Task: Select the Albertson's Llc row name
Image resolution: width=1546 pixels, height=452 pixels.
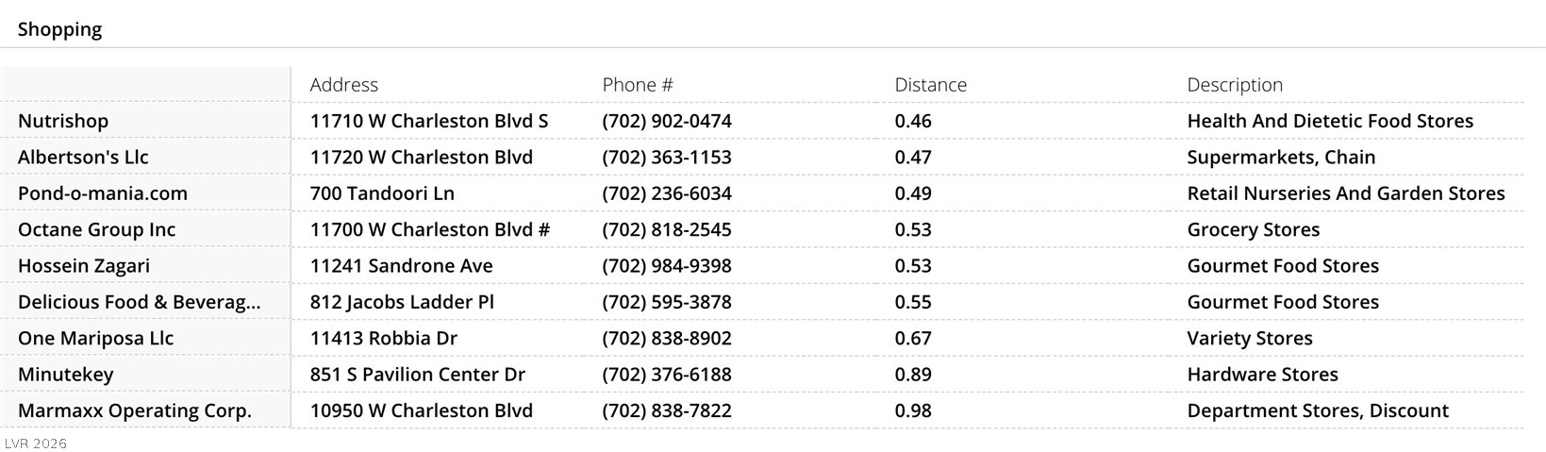Action: tap(83, 158)
